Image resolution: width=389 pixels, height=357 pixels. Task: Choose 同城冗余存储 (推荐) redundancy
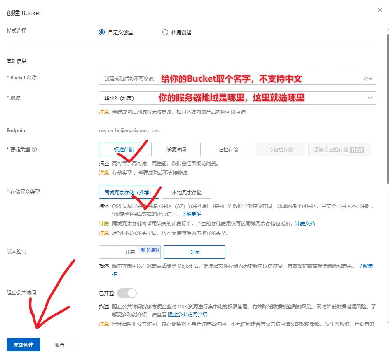[129, 192]
